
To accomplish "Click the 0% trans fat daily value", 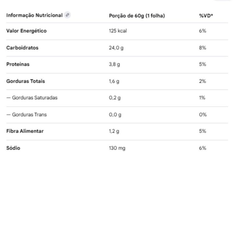I will point(203,114).
